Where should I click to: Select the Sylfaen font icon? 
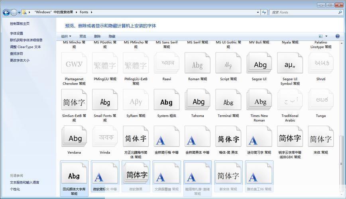(136, 99)
